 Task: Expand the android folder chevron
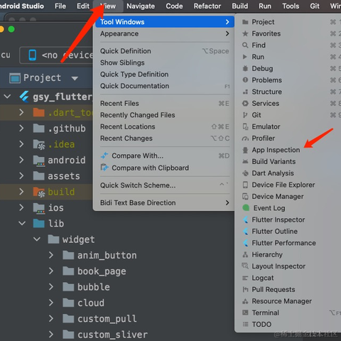[x=21, y=160]
